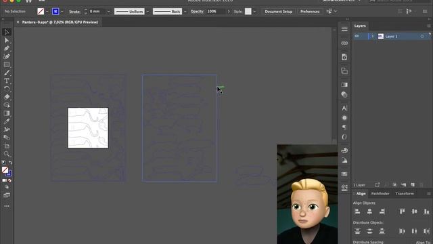Open the fill color dropdown arrow
The width and height of the screenshot is (433, 244).
coord(47,12)
